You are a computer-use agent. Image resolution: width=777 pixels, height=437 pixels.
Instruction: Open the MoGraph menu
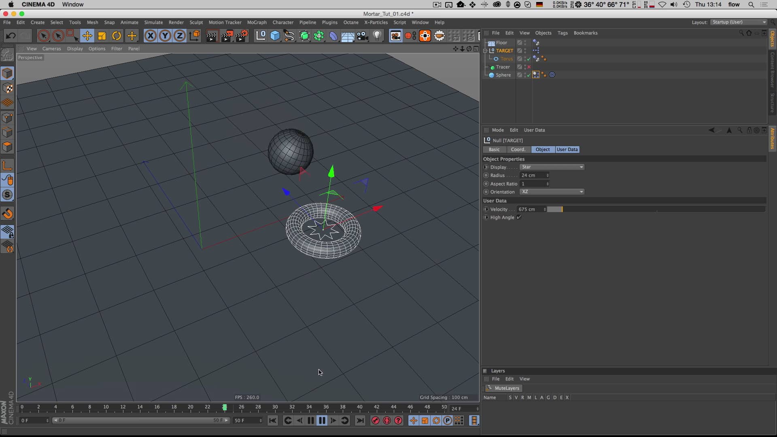click(x=257, y=22)
